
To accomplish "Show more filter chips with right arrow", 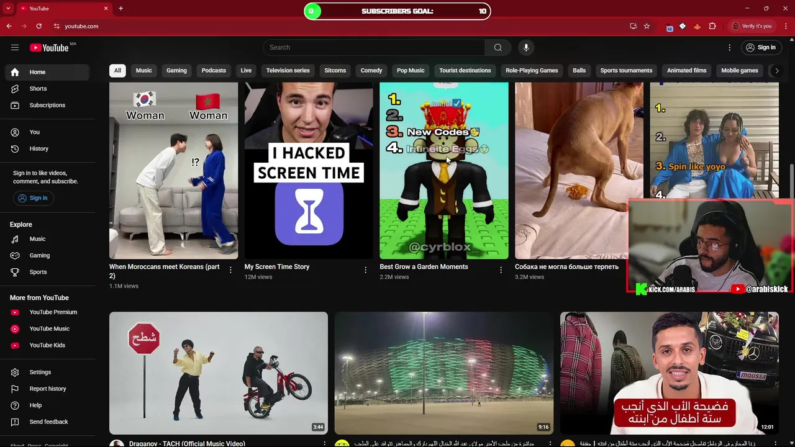I will [776, 71].
